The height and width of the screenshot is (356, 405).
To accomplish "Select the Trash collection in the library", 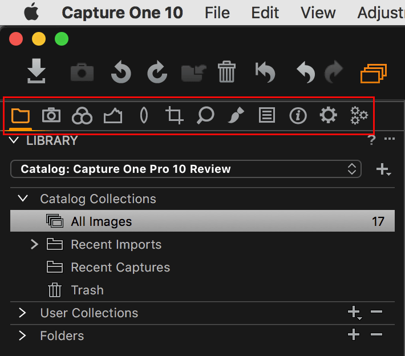I will pyautogui.click(x=202, y=290).
